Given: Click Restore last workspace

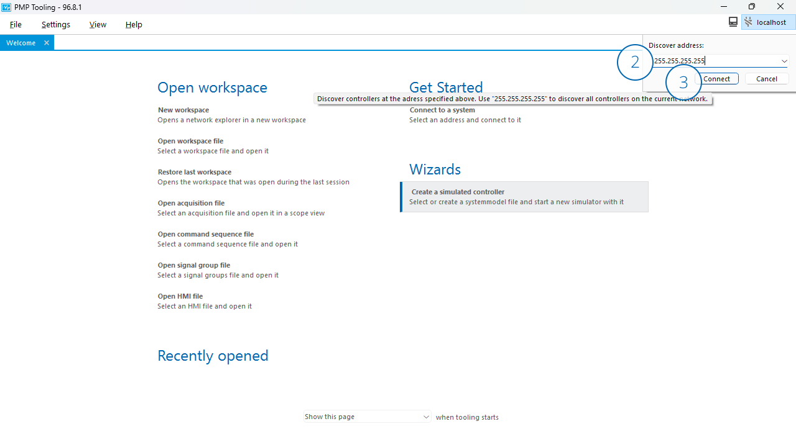Looking at the screenshot, I should pos(194,172).
